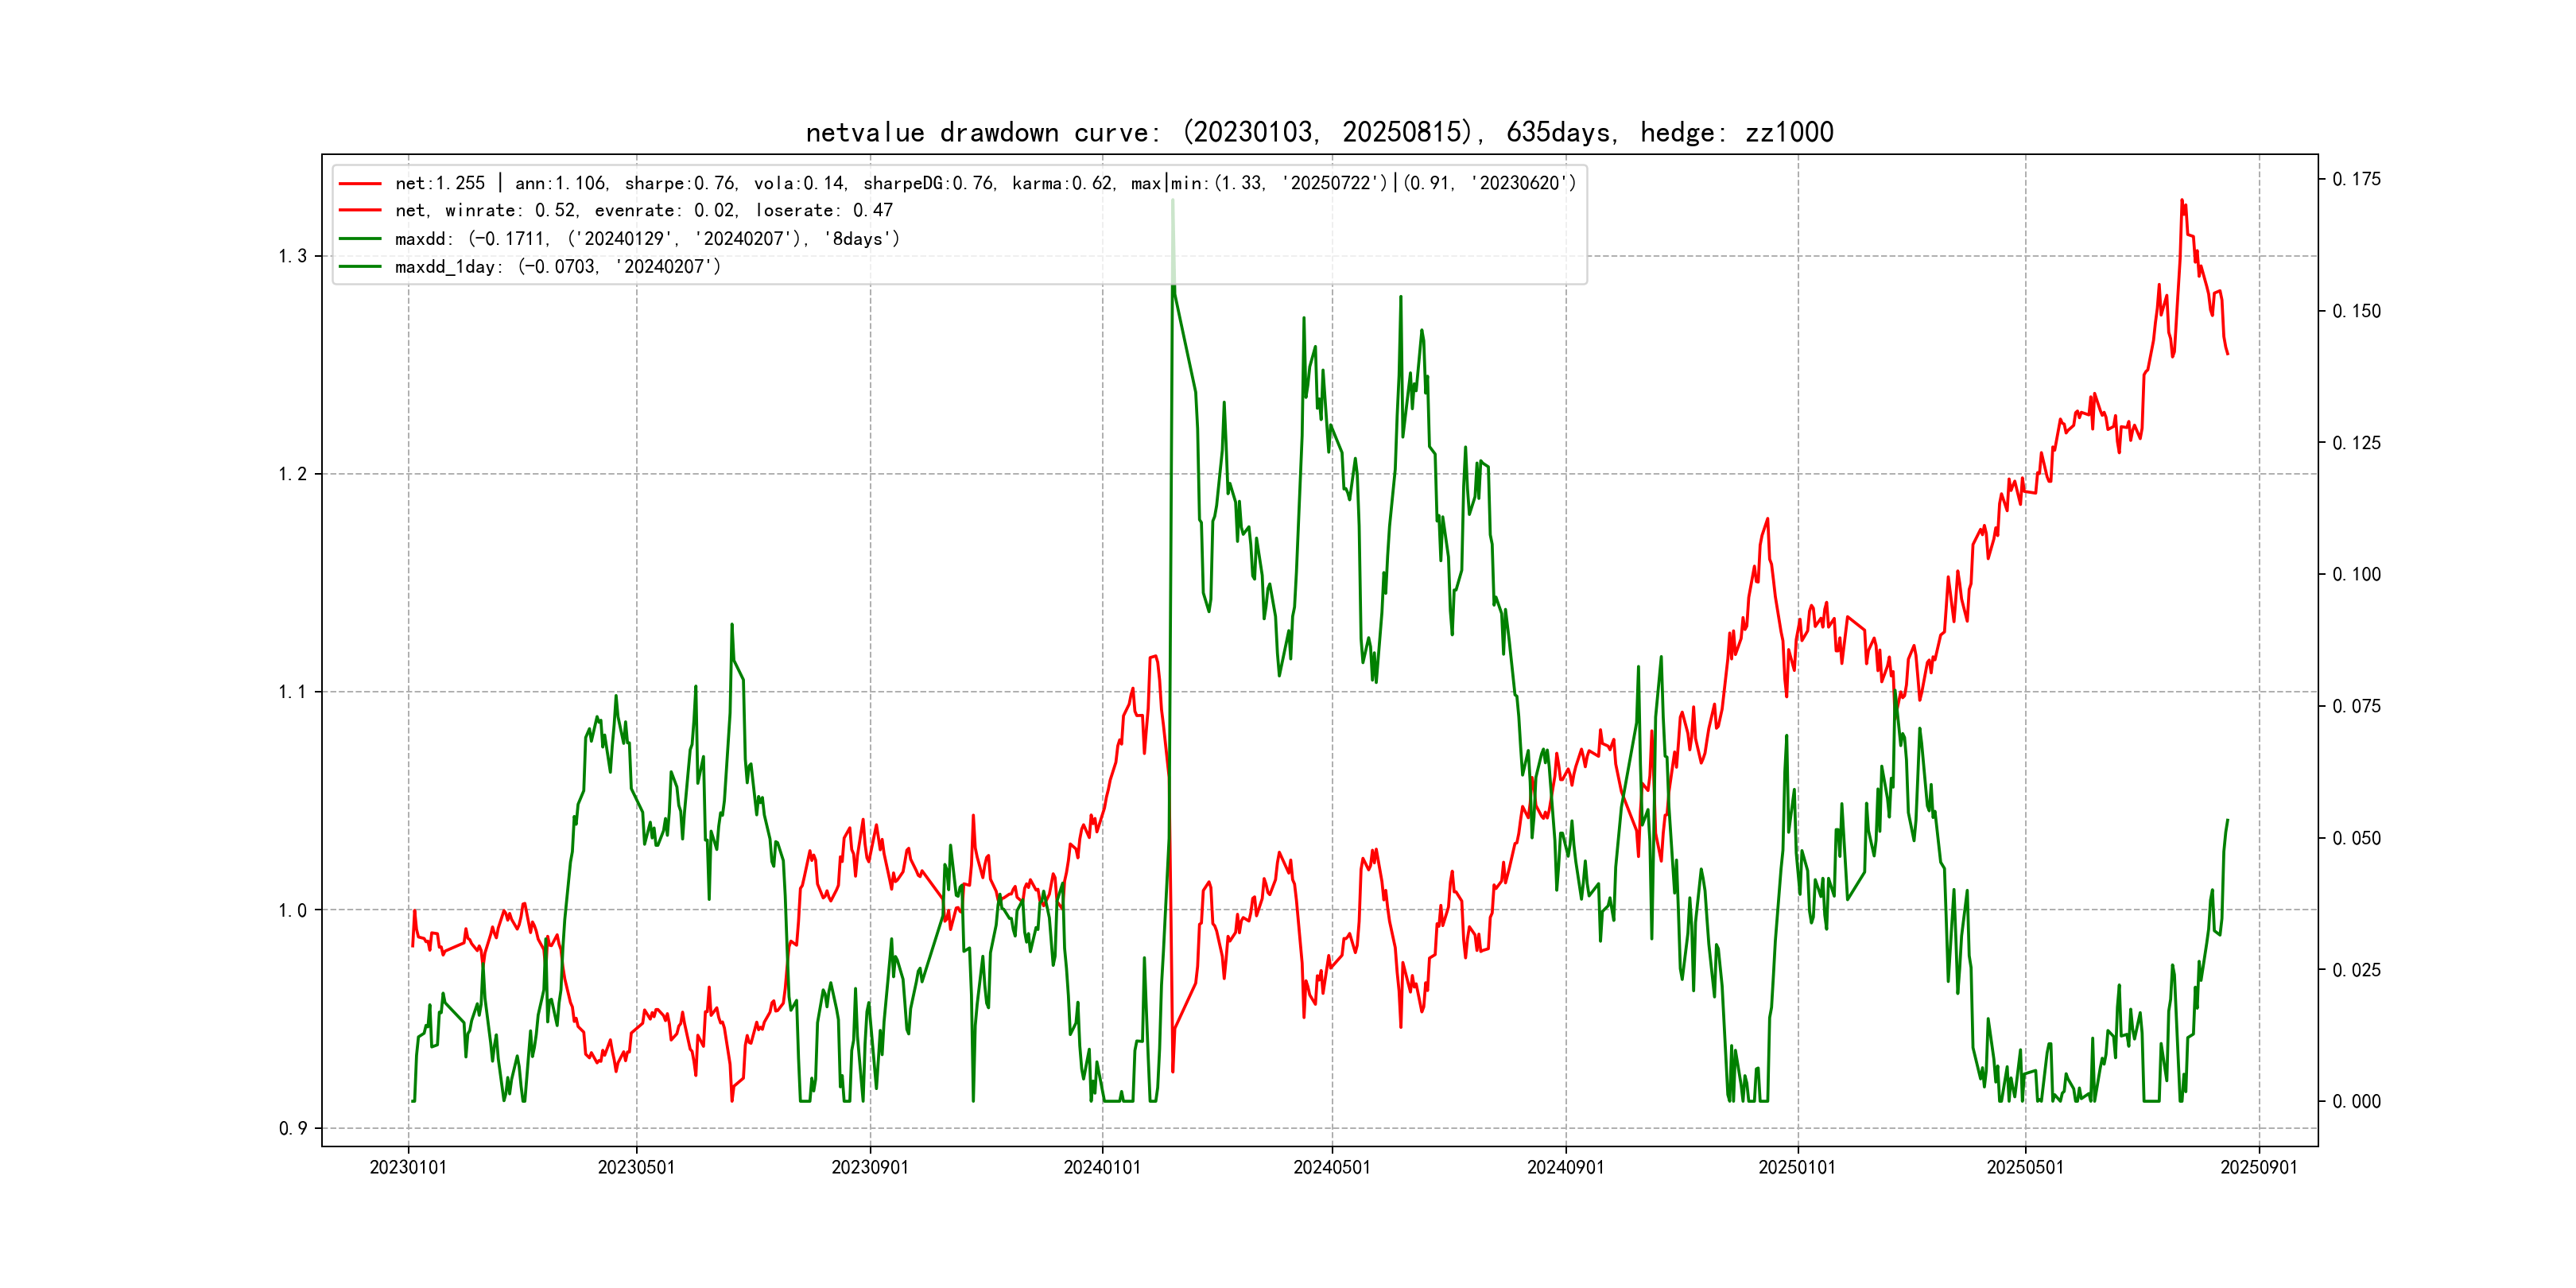Viewport: 2576px width, 1288px height.
Task: Click the maxdd green legend line swatch
Action: 360,239
